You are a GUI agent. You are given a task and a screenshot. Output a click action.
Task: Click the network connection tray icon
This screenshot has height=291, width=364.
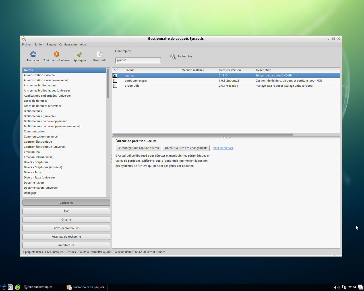tap(344, 287)
